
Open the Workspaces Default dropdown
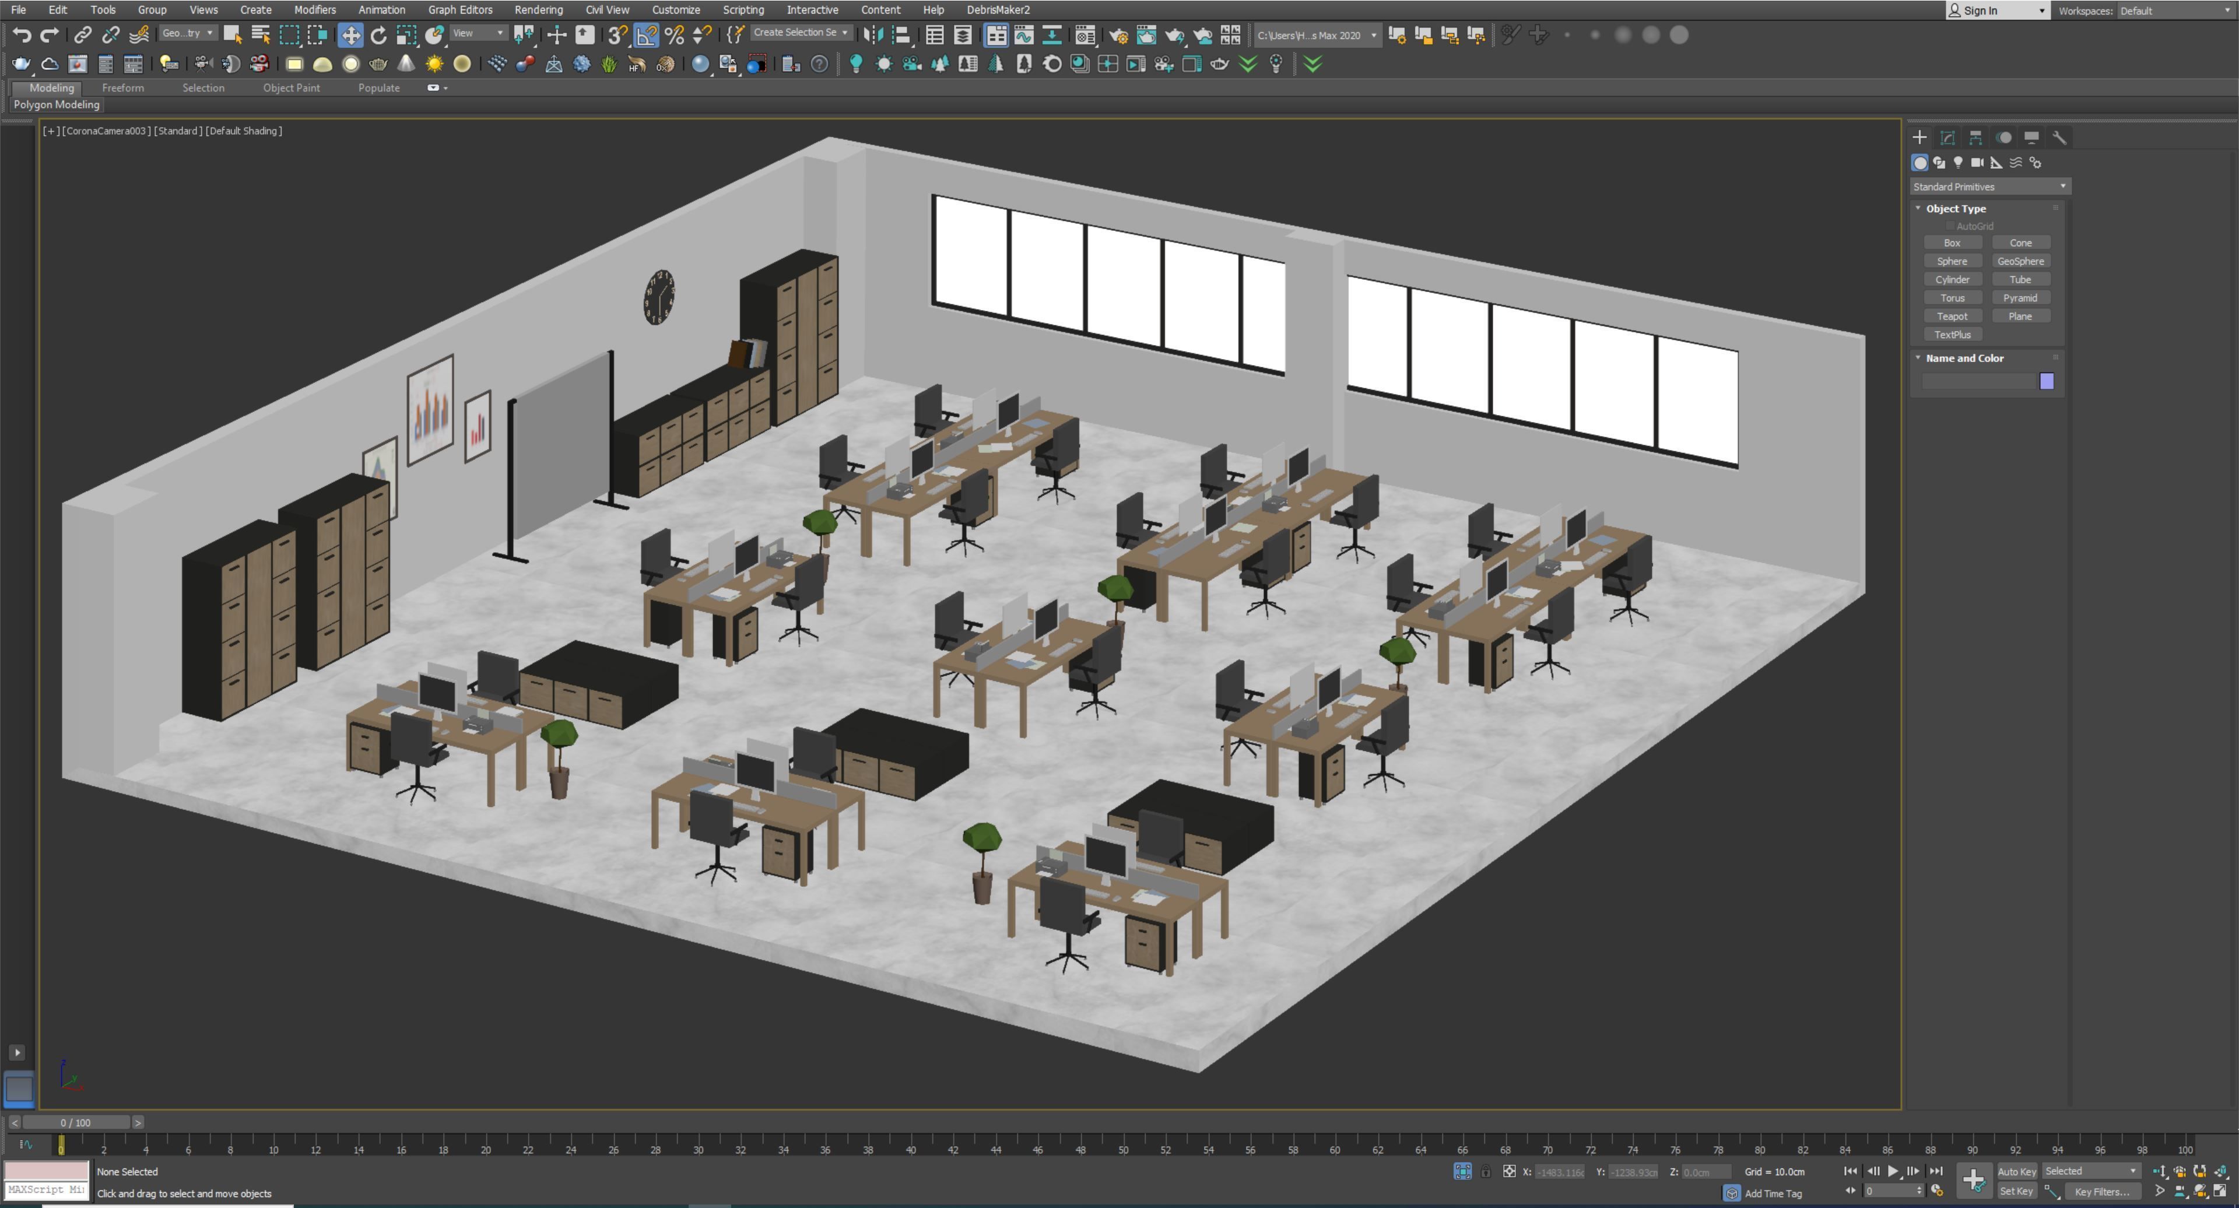2177,10
